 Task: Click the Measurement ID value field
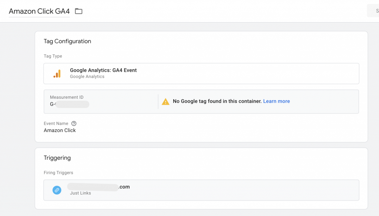click(x=70, y=104)
